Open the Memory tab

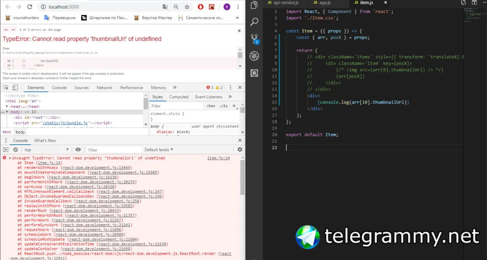click(x=158, y=88)
